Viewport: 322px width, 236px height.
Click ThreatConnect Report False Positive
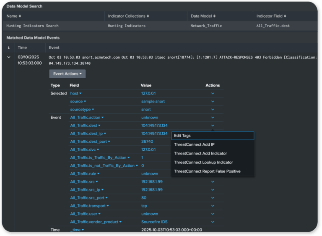(x=207, y=171)
